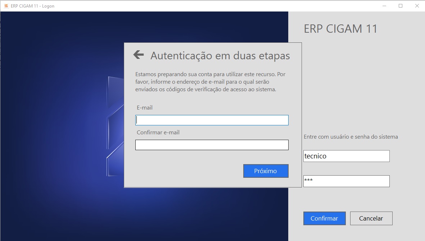Click the username field containing tecnico
The height and width of the screenshot is (241, 425).
(x=347, y=156)
